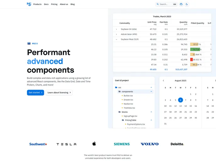Click the Filled Quantity column header
Screen dimensions: 216x161
click(197, 23)
